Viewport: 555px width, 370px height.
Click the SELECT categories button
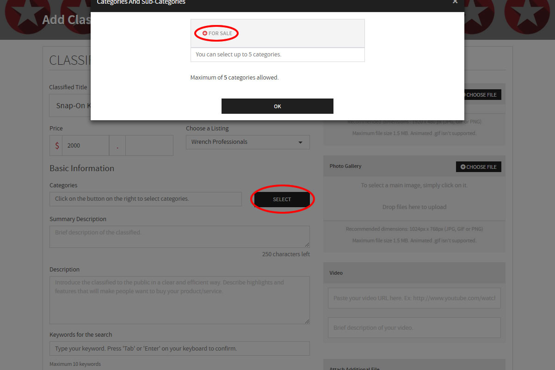(x=282, y=199)
